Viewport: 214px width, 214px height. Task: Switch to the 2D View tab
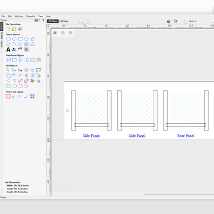[52, 21]
